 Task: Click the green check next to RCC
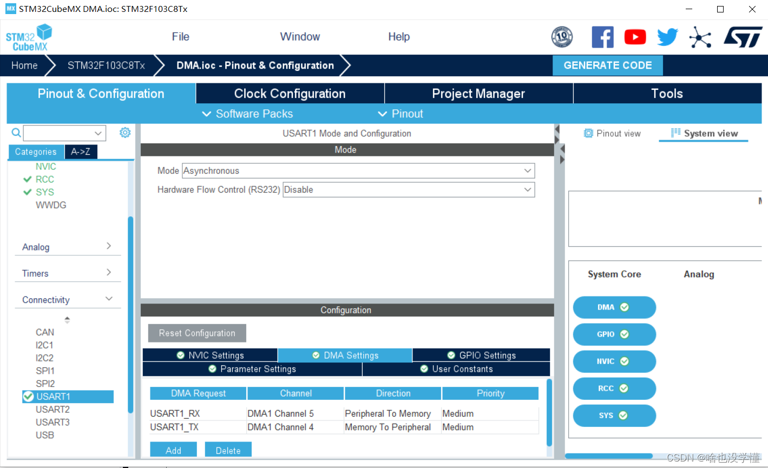(x=27, y=179)
